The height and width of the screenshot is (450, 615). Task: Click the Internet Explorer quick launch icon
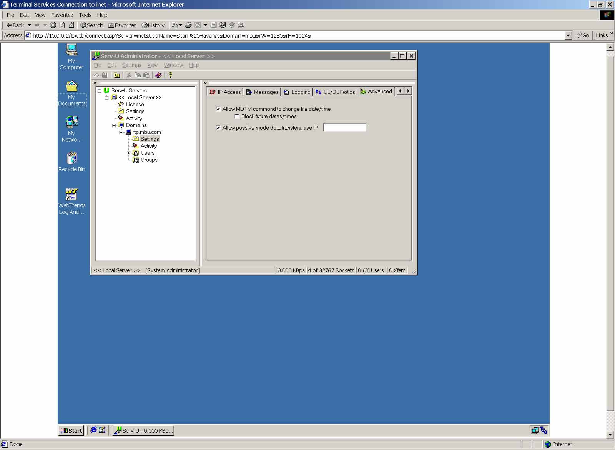click(x=93, y=430)
